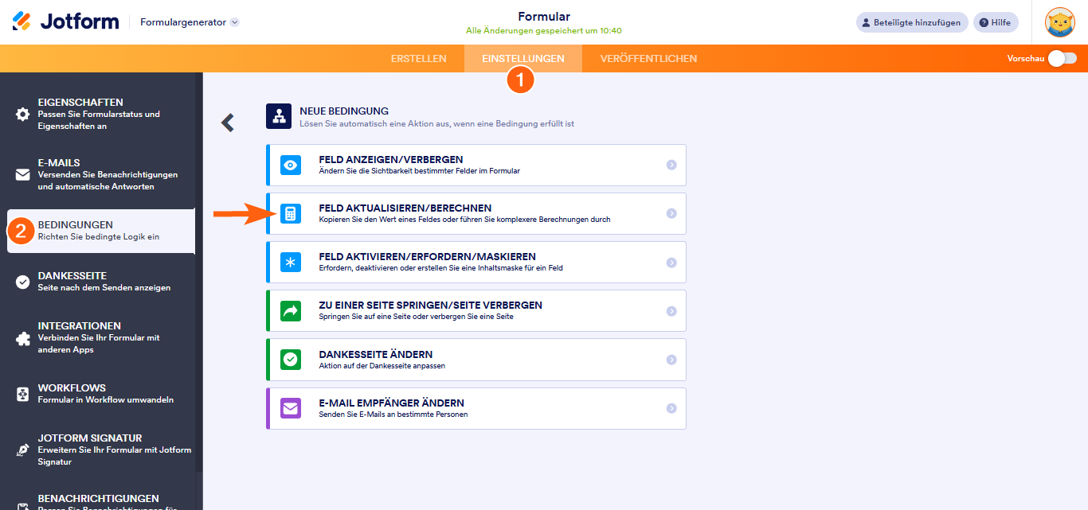The image size is (1088, 510).
Task: Expand arrow on Feld aktivieren/erfordern row
Action: click(671, 263)
